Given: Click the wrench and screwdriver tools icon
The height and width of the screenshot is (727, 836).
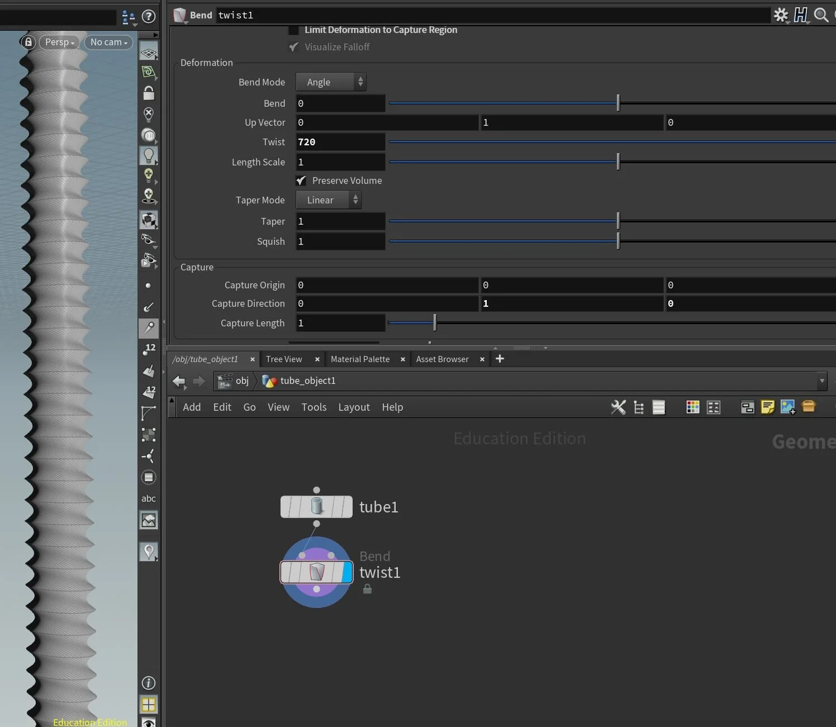Looking at the screenshot, I should tap(618, 407).
